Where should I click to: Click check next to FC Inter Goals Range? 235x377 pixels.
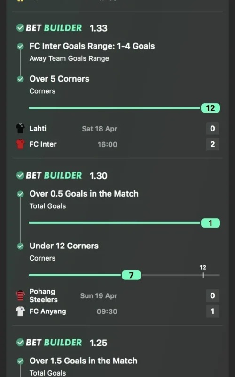click(x=20, y=46)
